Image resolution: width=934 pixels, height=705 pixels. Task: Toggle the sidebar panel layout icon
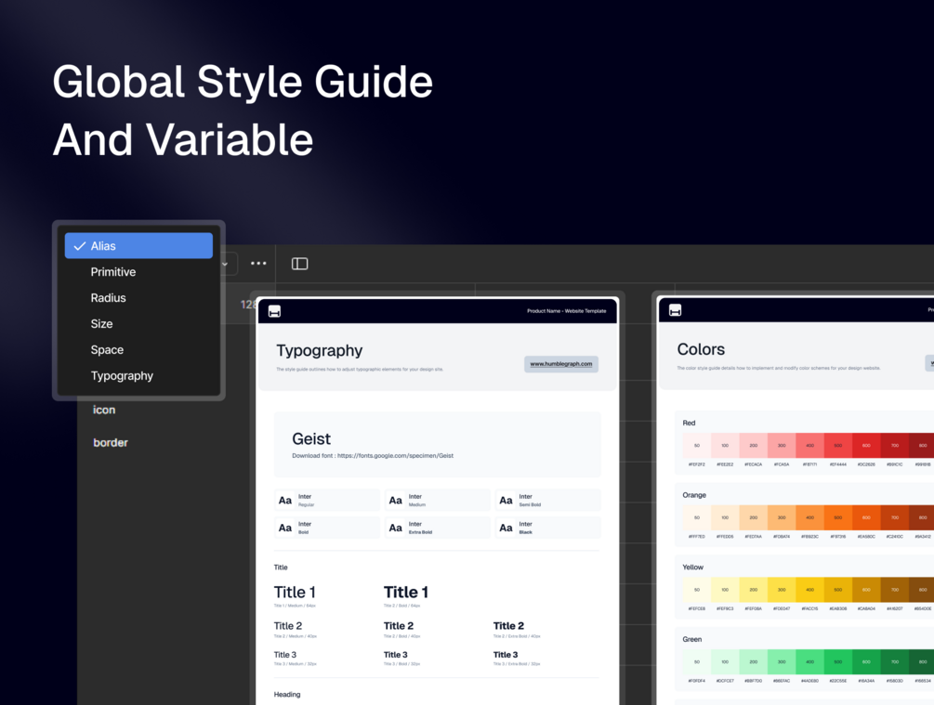pyautogui.click(x=299, y=264)
